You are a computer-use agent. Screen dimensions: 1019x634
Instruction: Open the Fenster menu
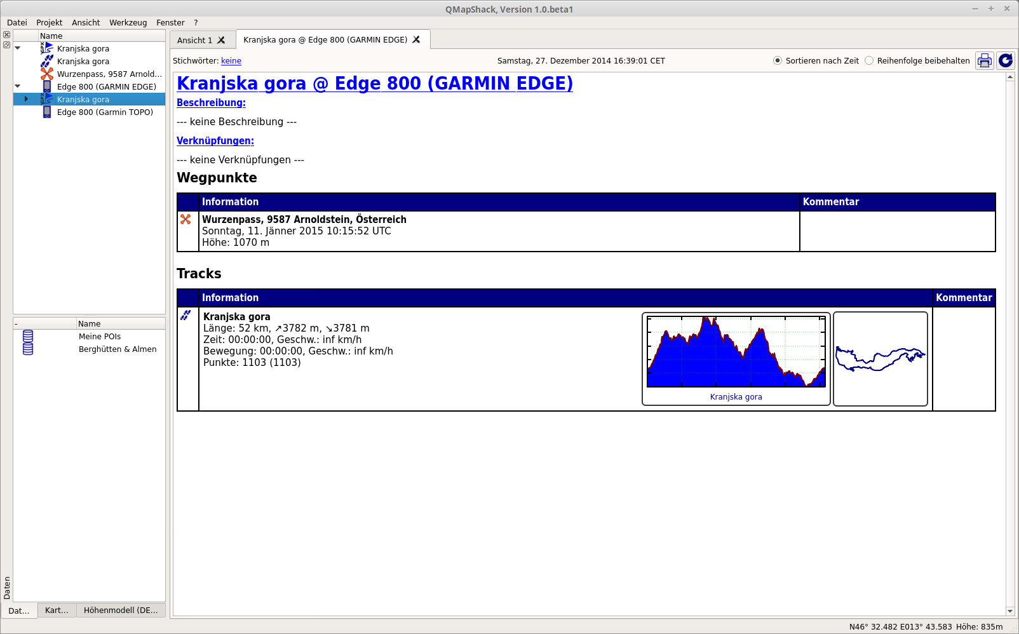tap(170, 22)
